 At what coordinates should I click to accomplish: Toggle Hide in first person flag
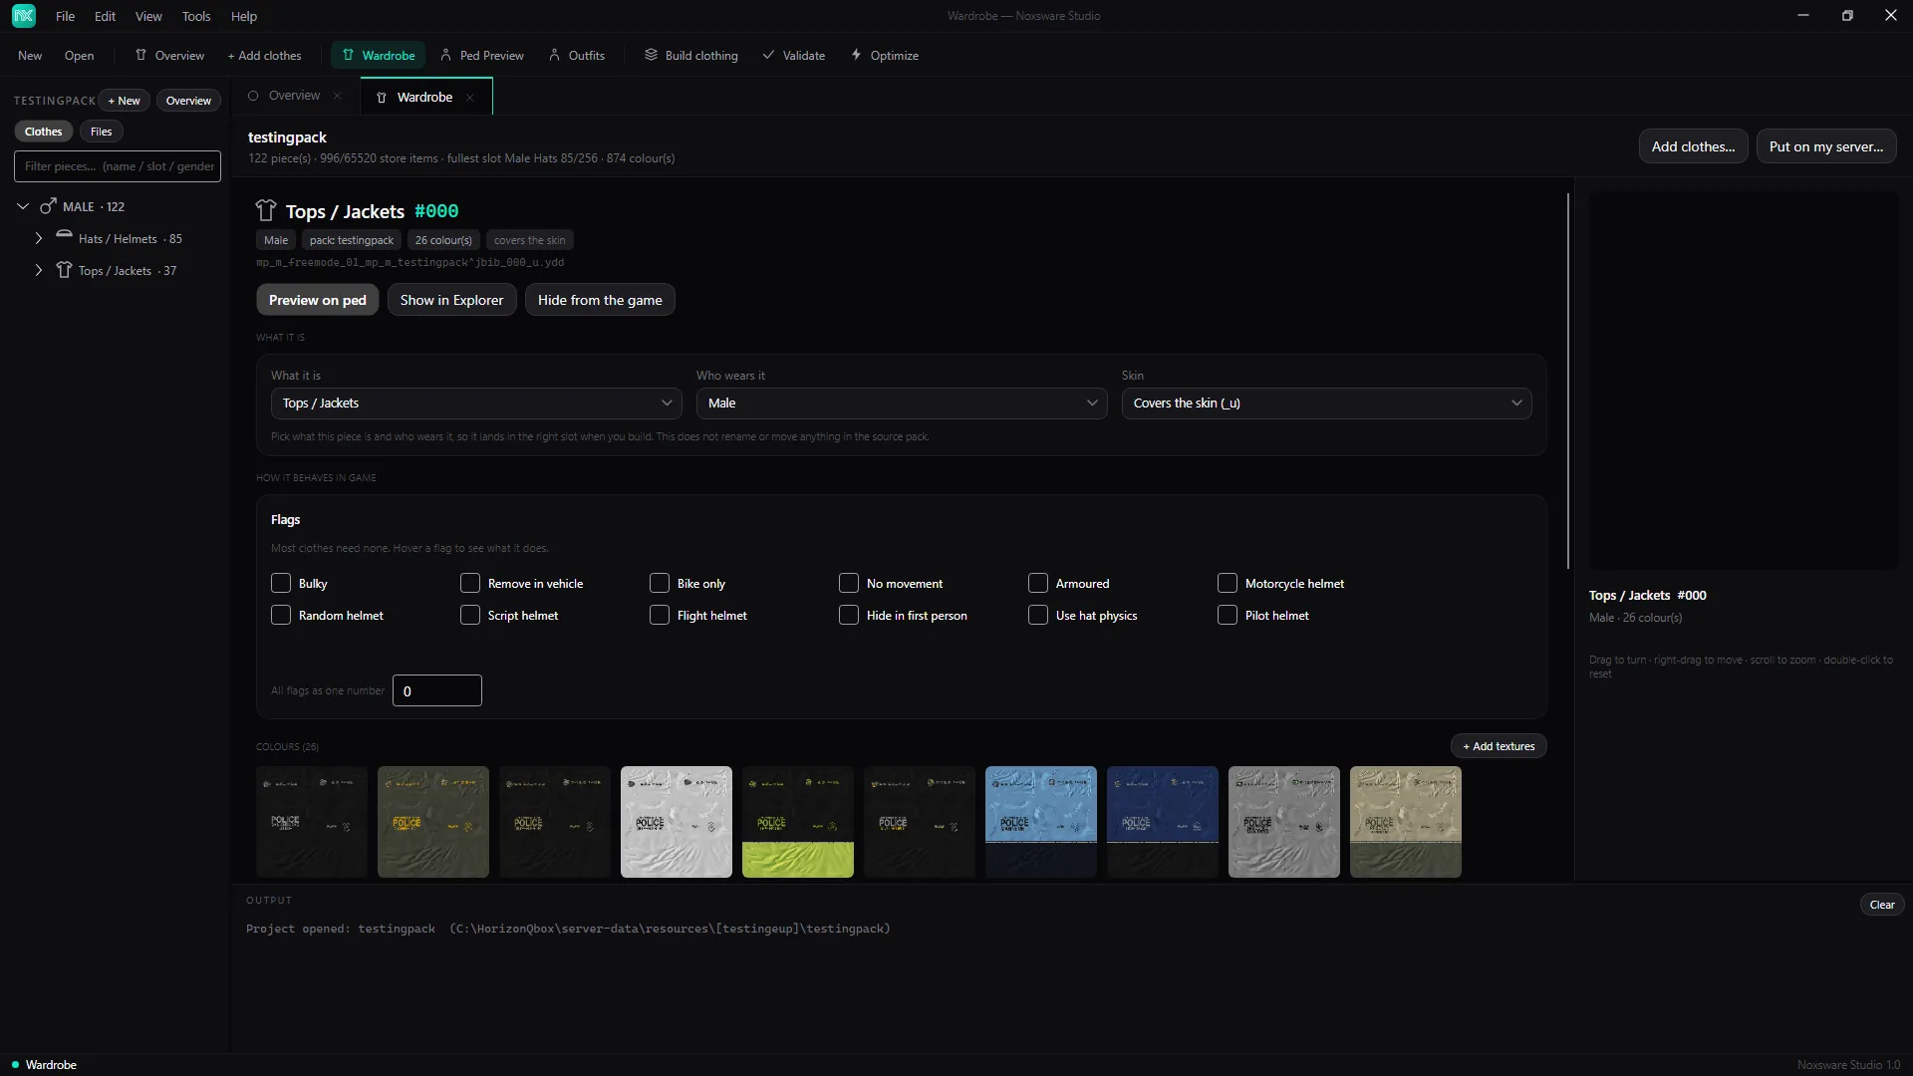tap(849, 615)
